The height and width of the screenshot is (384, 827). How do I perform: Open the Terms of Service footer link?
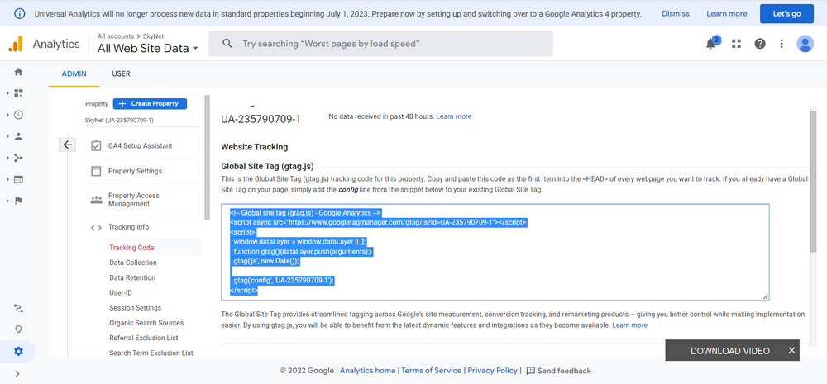432,371
